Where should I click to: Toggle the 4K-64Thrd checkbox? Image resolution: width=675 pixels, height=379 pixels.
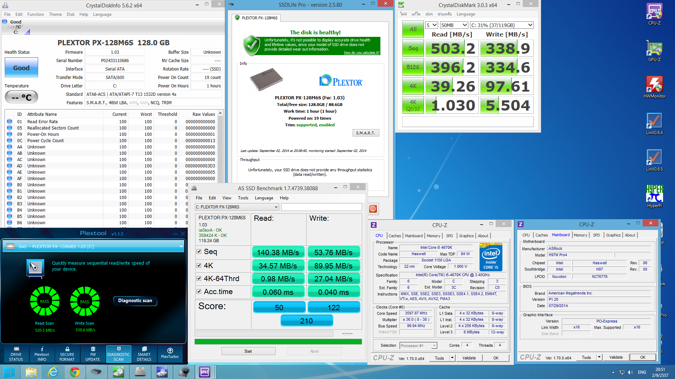(x=199, y=279)
